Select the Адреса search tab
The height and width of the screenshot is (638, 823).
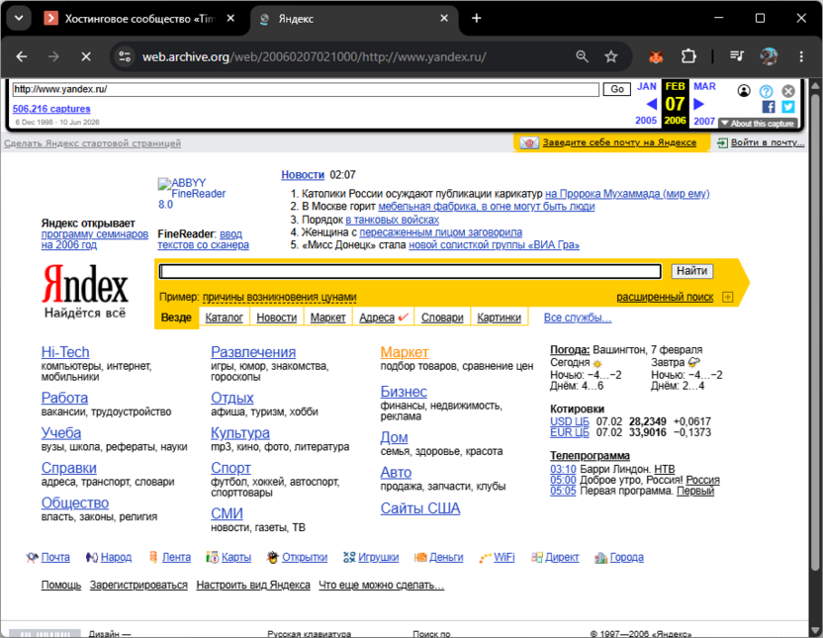[x=377, y=318]
